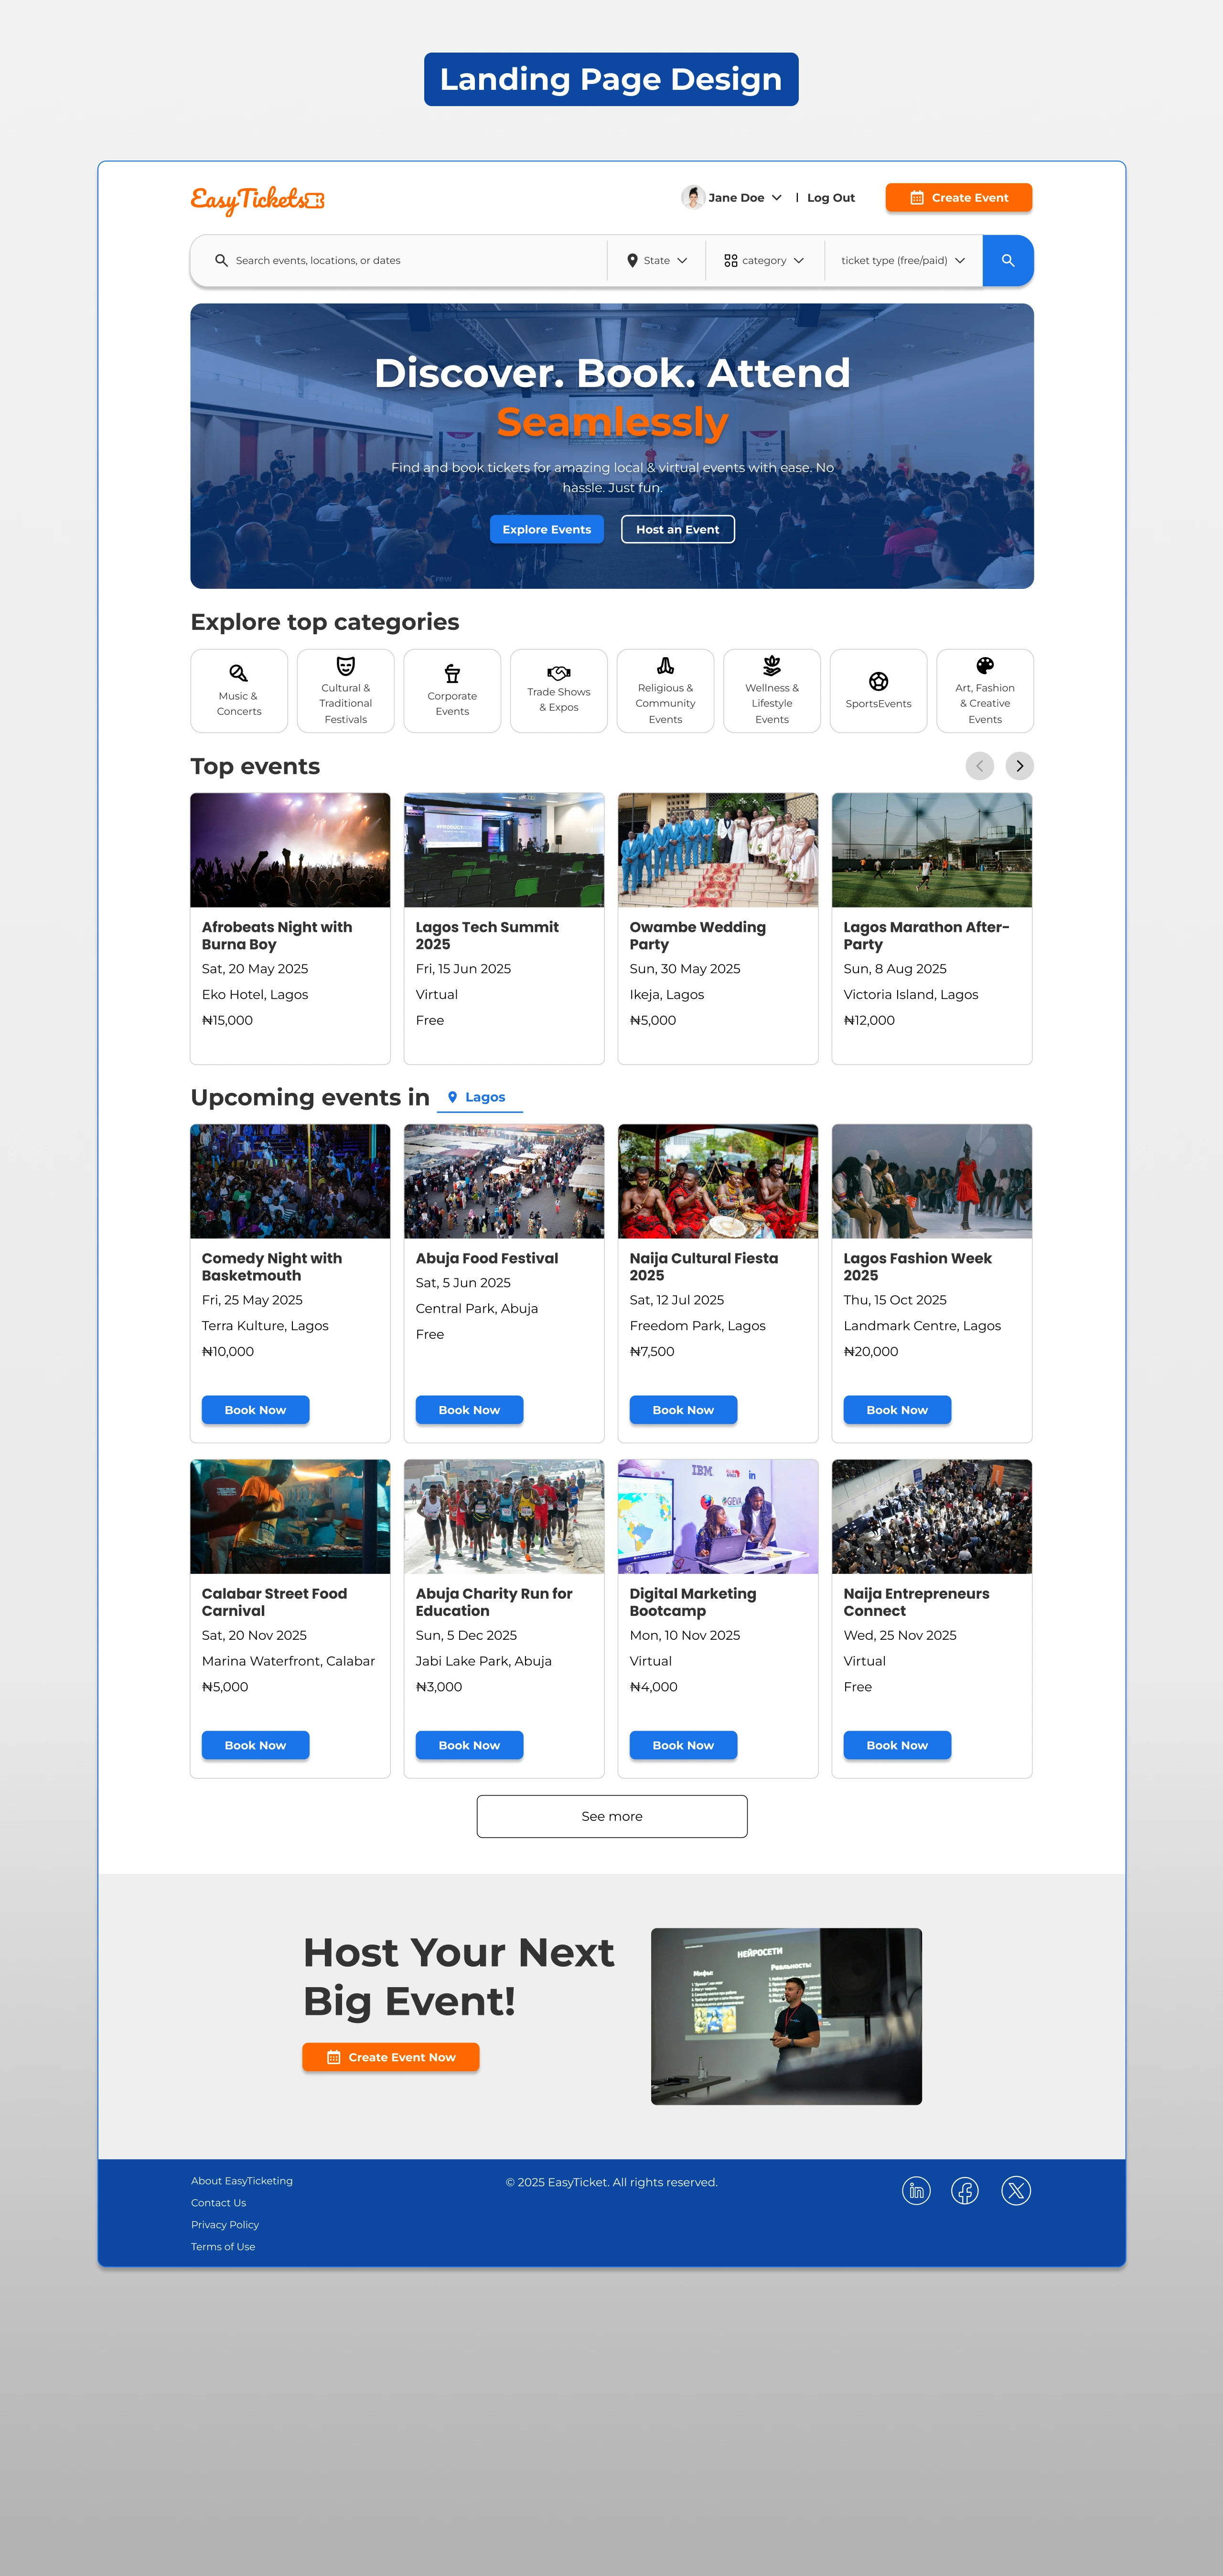The image size is (1223, 2576).
Task: Go to next top events slide
Action: (x=1019, y=766)
